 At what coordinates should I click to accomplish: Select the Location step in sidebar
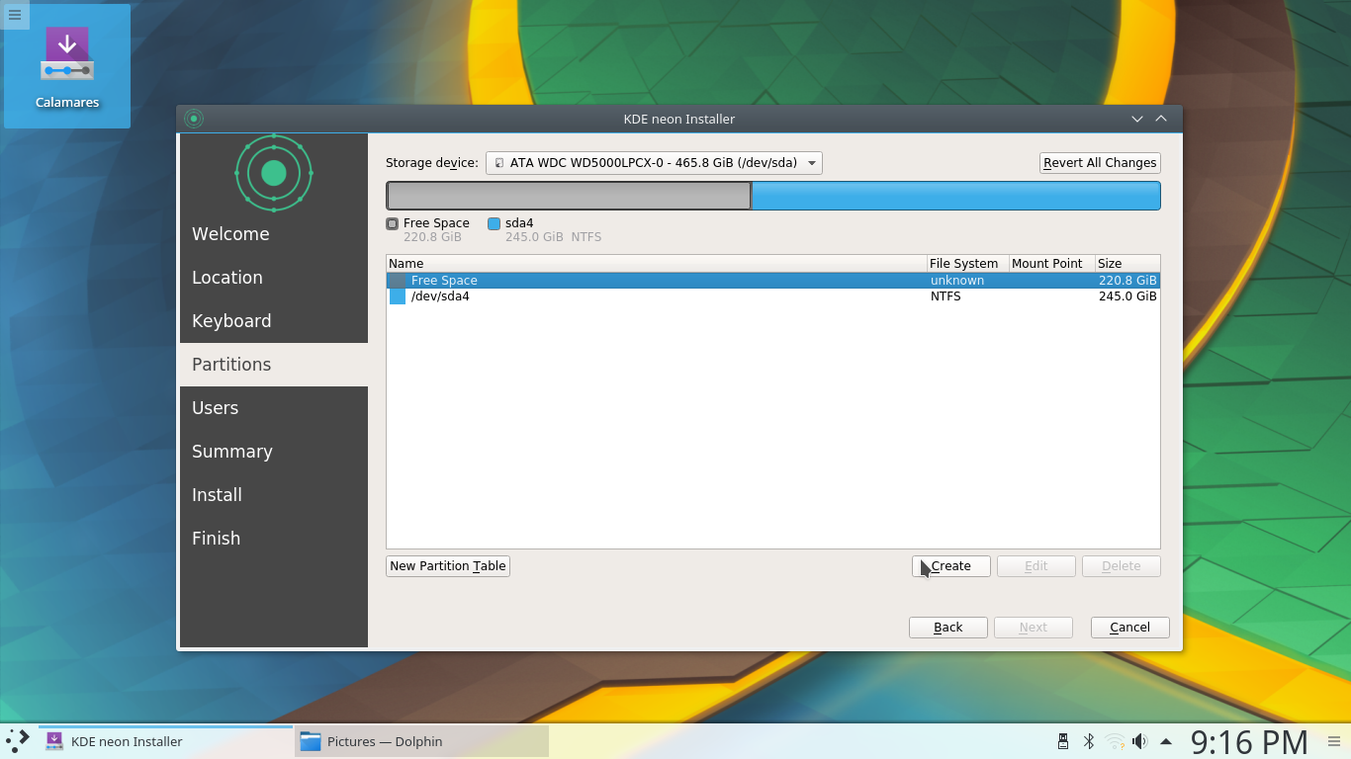pyautogui.click(x=274, y=278)
